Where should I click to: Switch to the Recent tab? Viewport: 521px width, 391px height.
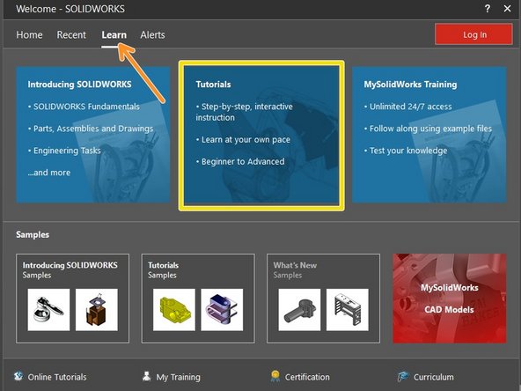[71, 35]
